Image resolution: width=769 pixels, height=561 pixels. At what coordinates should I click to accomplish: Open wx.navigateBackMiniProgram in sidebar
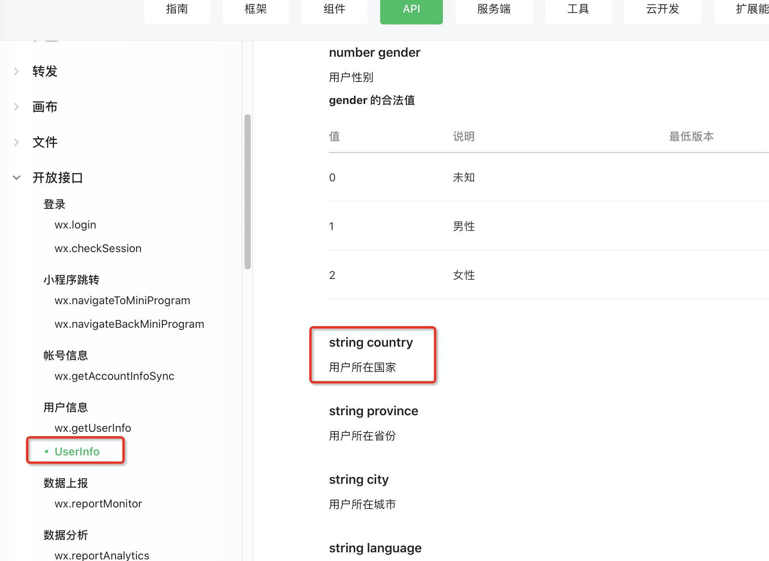pyautogui.click(x=129, y=324)
